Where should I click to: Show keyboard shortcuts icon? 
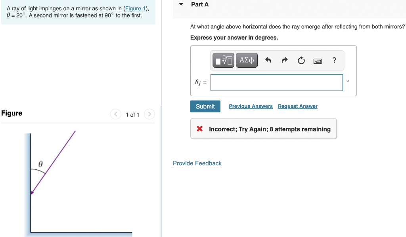[x=318, y=61]
